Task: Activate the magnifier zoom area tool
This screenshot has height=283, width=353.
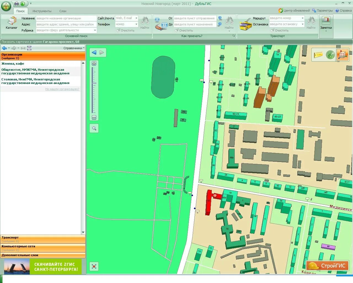Action: [94, 128]
